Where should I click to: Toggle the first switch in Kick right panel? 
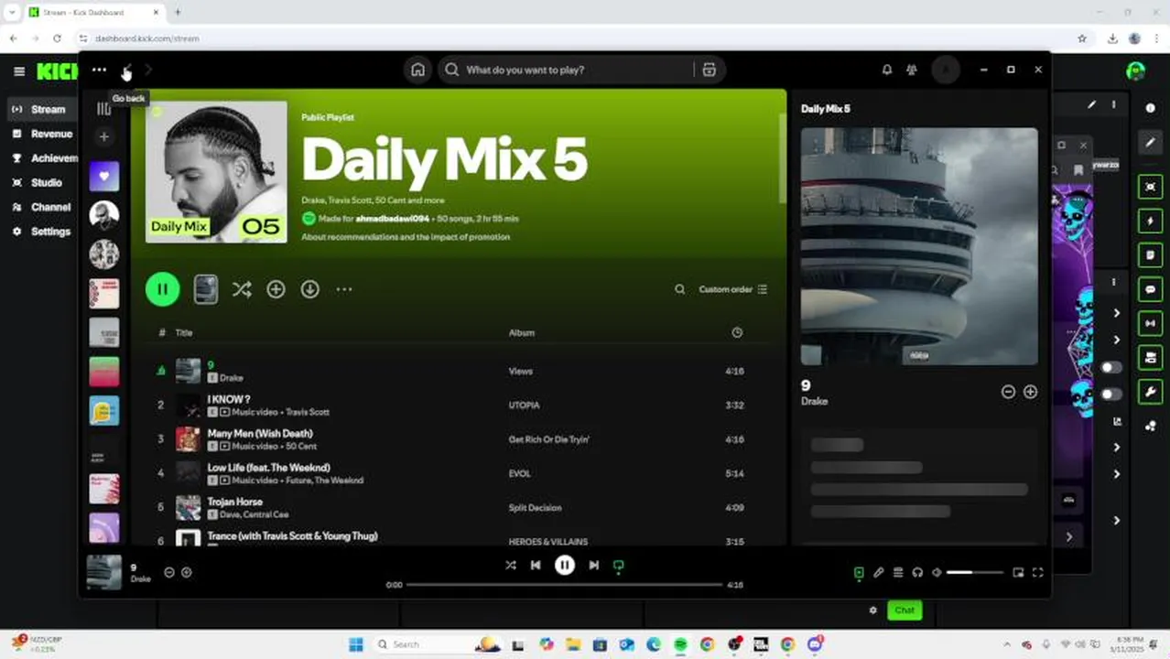click(x=1110, y=367)
